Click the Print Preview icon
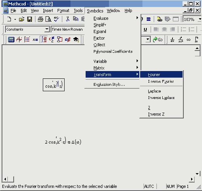This screenshot has width=202, height=191. [x=48, y=19]
